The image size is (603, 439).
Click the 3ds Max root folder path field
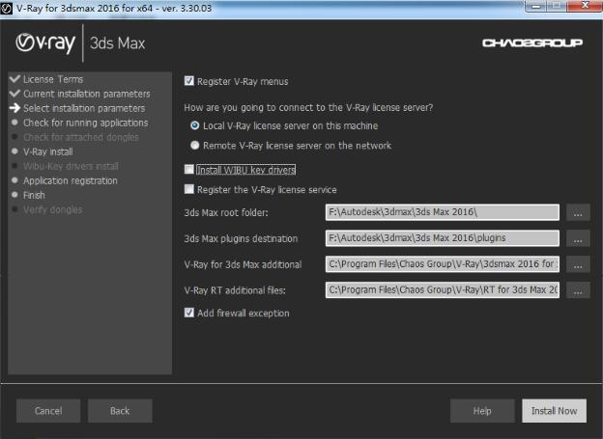click(x=443, y=212)
